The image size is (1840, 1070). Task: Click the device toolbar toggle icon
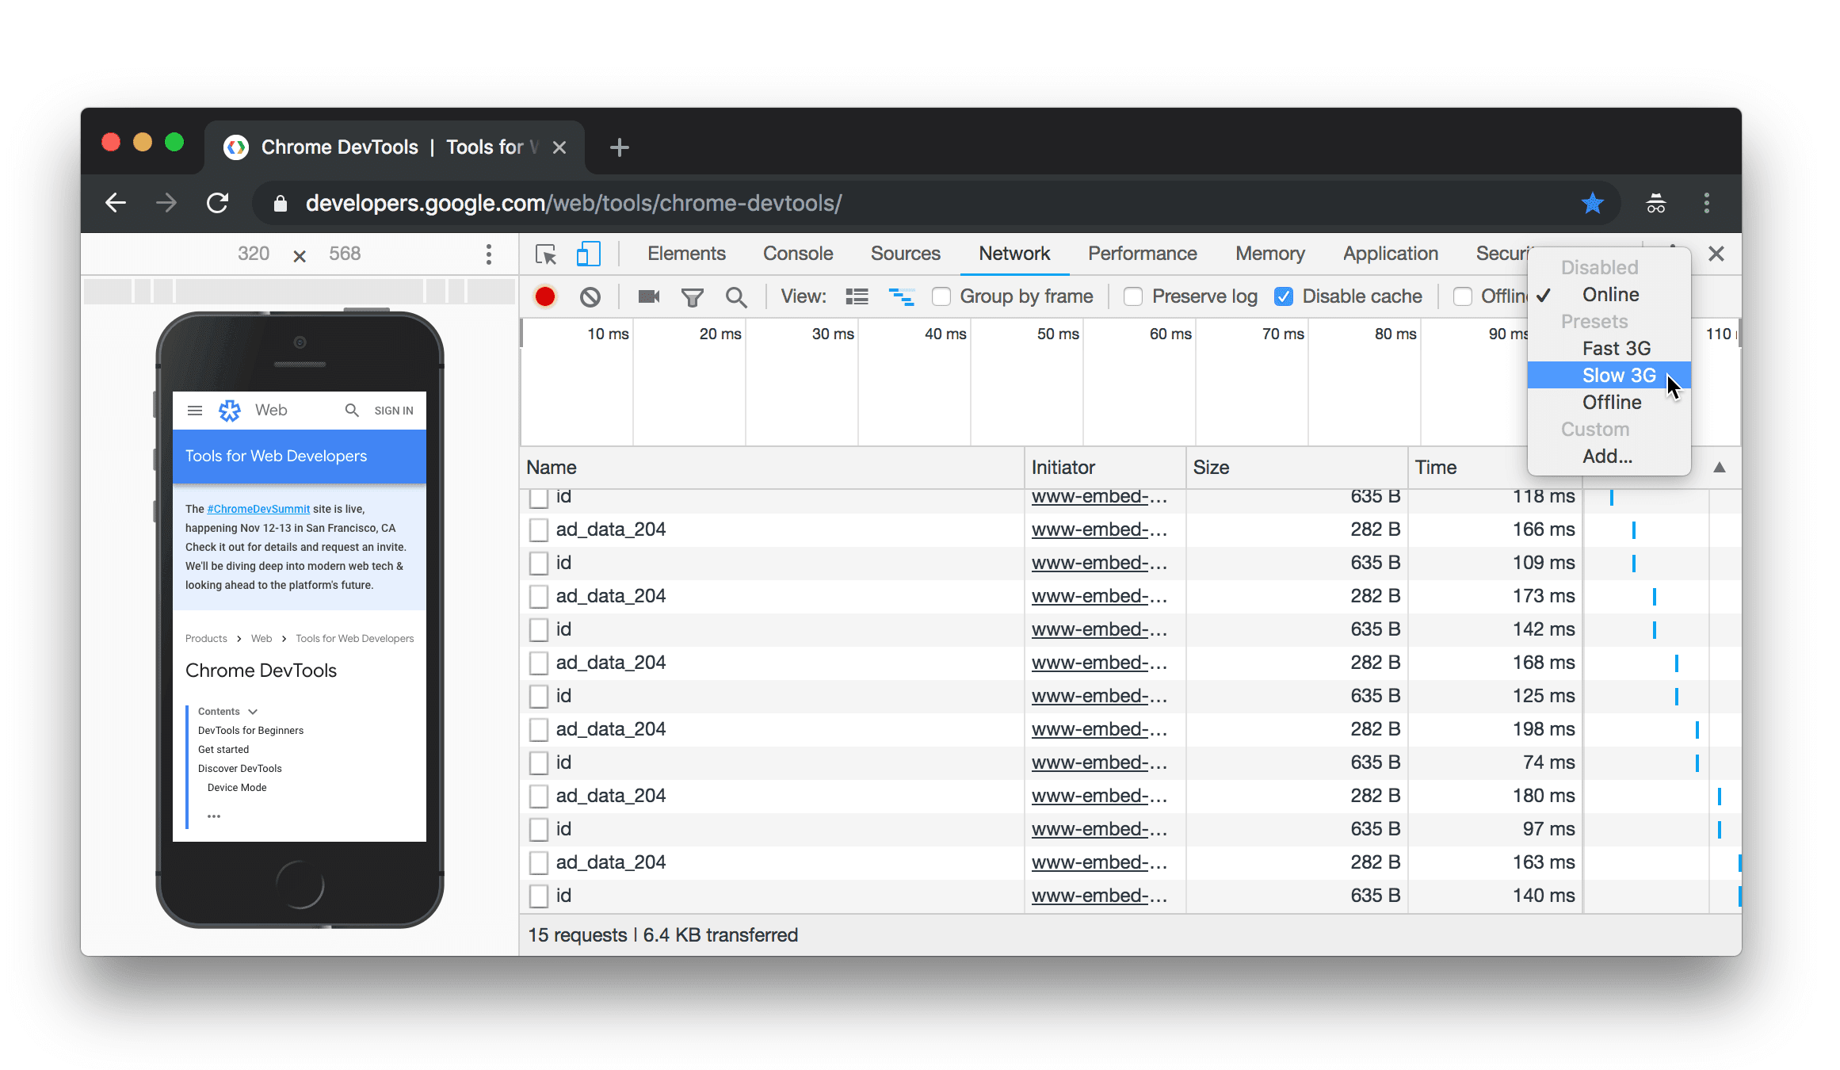tap(587, 254)
